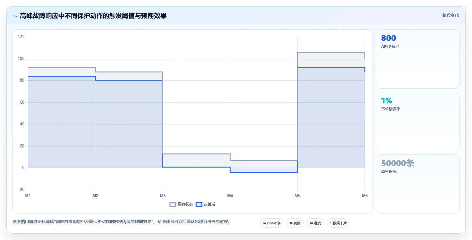Open the 800 API P延迟 card
This screenshot has width=472, height=240.
click(x=418, y=59)
